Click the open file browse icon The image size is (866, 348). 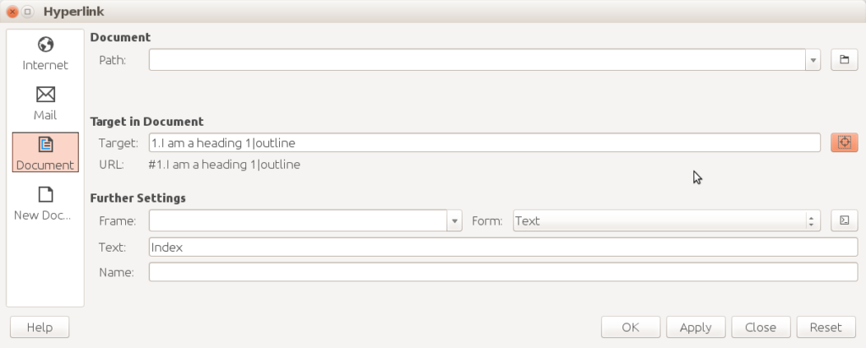843,60
